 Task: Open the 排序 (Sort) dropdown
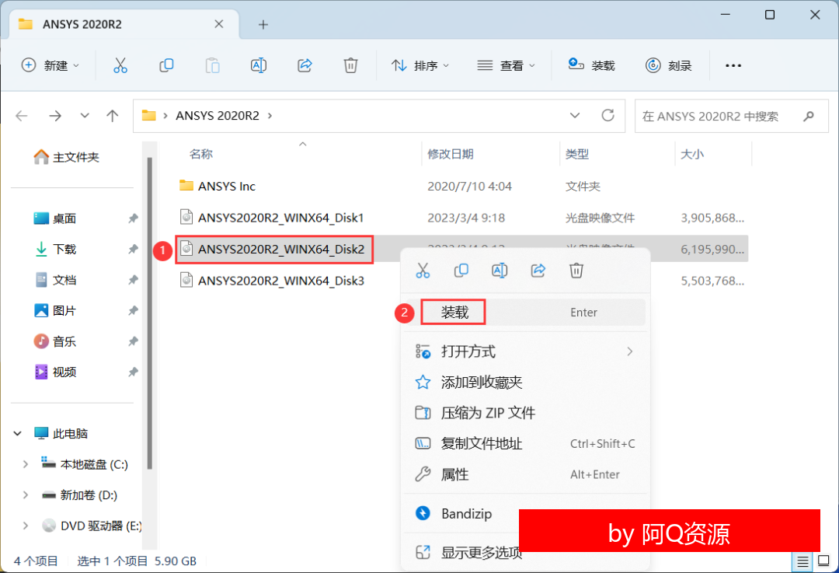[x=420, y=65]
